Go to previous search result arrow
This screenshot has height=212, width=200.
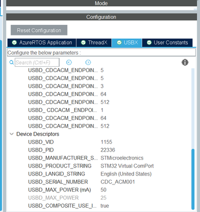point(69,63)
